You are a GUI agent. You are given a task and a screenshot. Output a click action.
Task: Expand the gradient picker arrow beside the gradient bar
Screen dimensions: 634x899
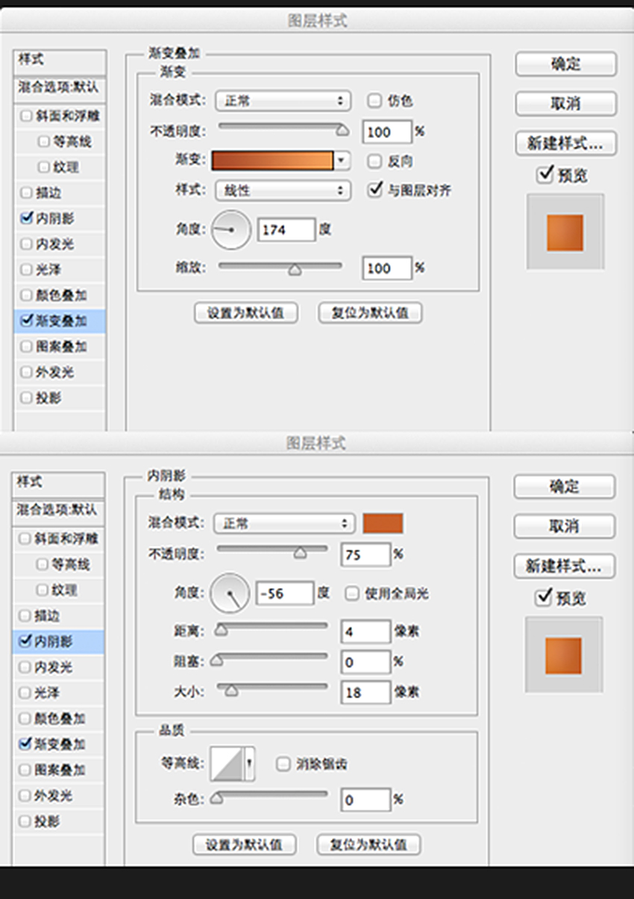click(x=342, y=160)
